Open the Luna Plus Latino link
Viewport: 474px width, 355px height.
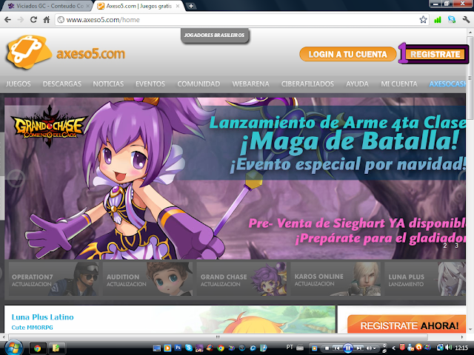pyautogui.click(x=43, y=317)
